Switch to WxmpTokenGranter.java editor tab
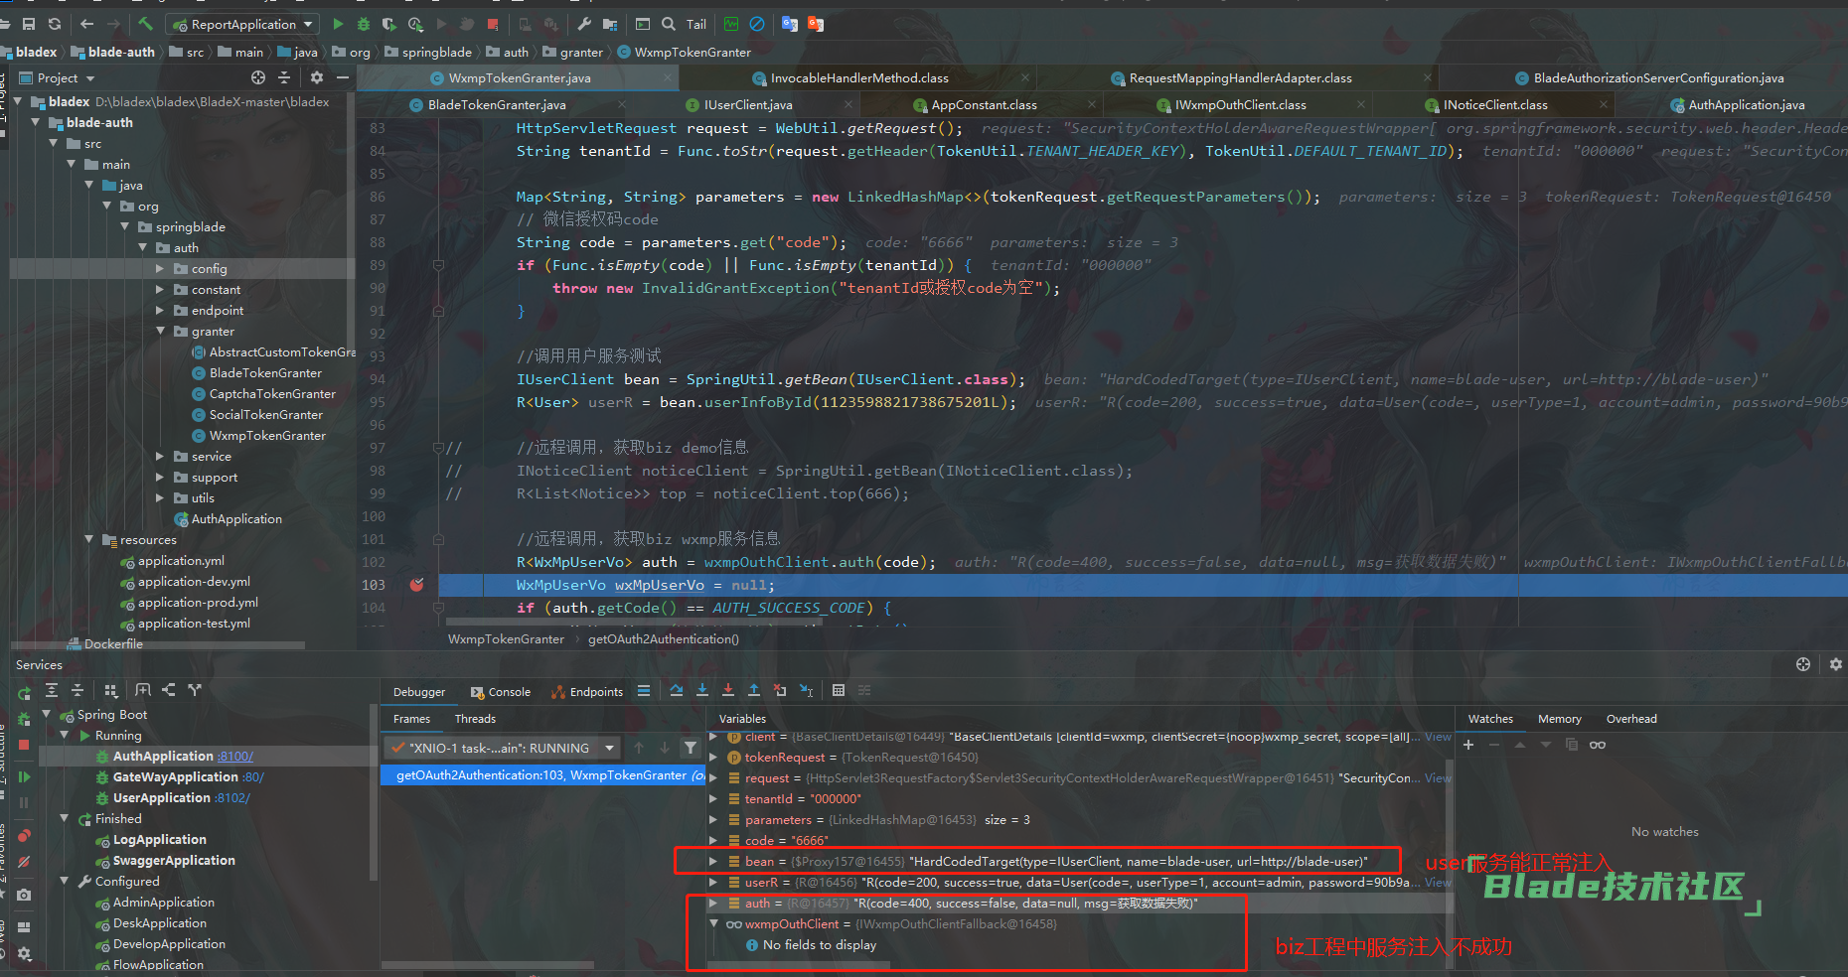Viewport: 1848px width, 977px height. point(519,77)
